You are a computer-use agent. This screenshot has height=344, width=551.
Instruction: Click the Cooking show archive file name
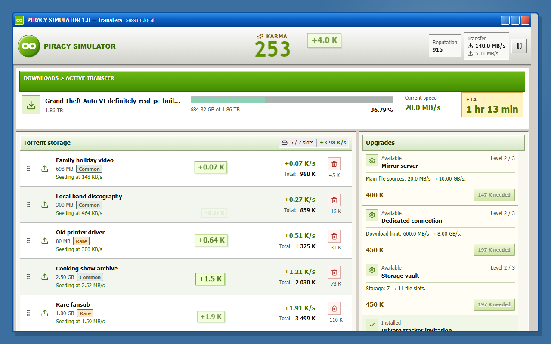87,268
